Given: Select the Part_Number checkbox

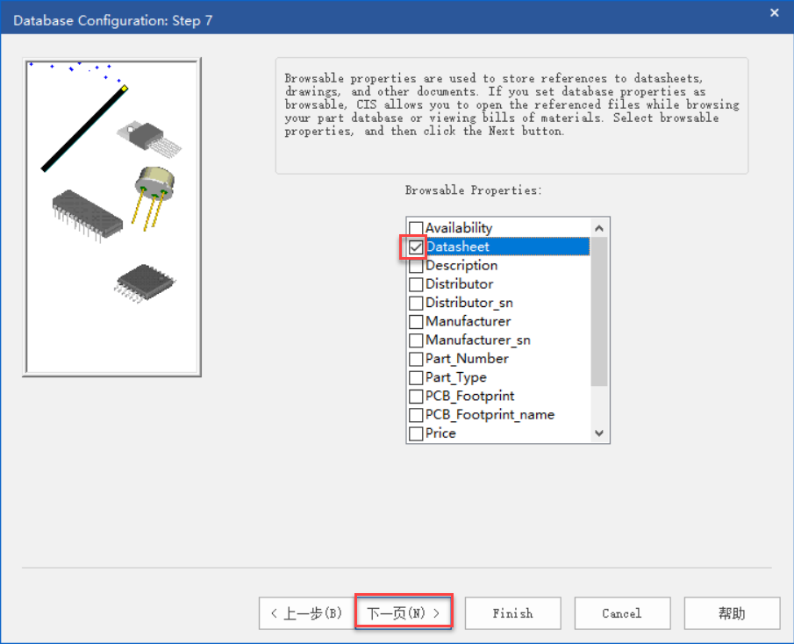Looking at the screenshot, I should (416, 359).
